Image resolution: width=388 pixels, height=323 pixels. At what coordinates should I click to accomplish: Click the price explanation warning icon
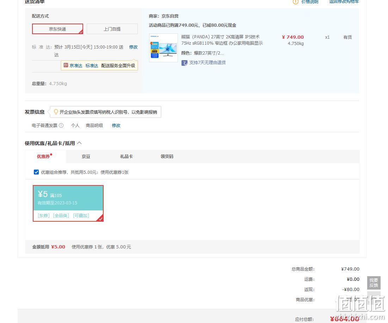pyautogui.click(x=295, y=2)
